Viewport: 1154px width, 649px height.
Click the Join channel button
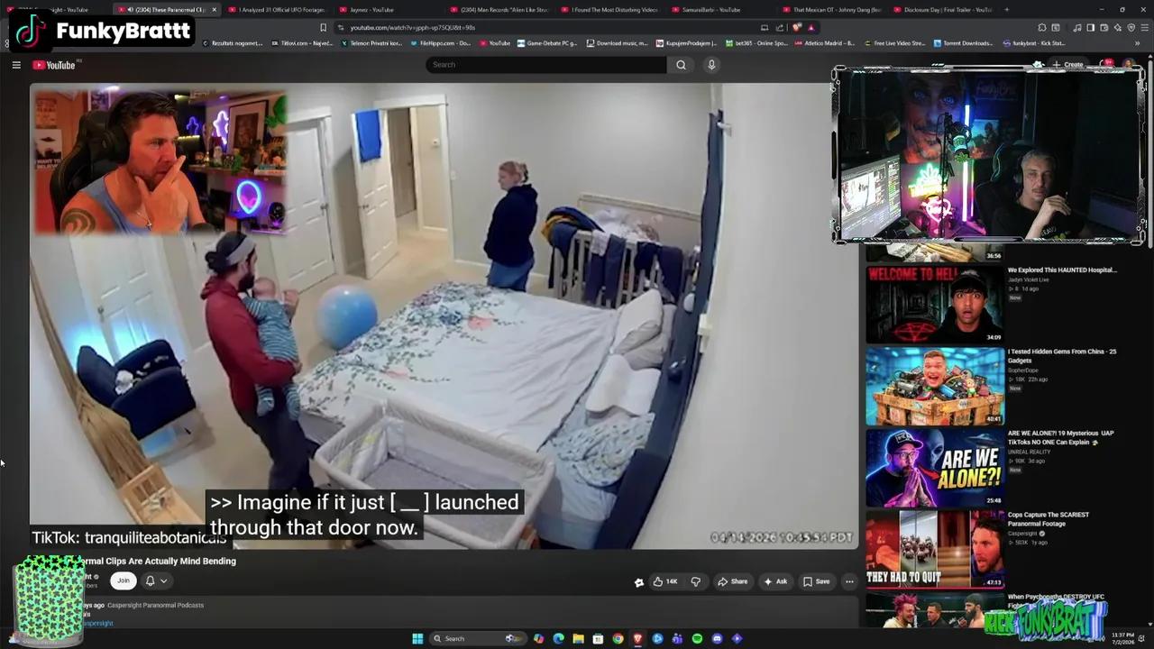124,580
